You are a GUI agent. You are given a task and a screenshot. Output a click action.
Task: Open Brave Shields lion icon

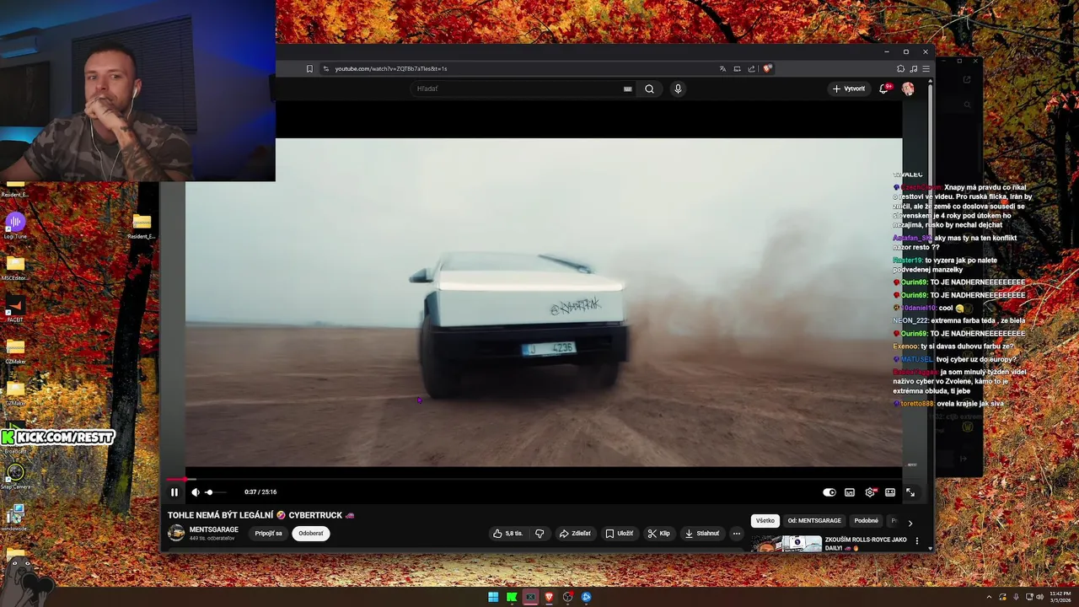767,69
